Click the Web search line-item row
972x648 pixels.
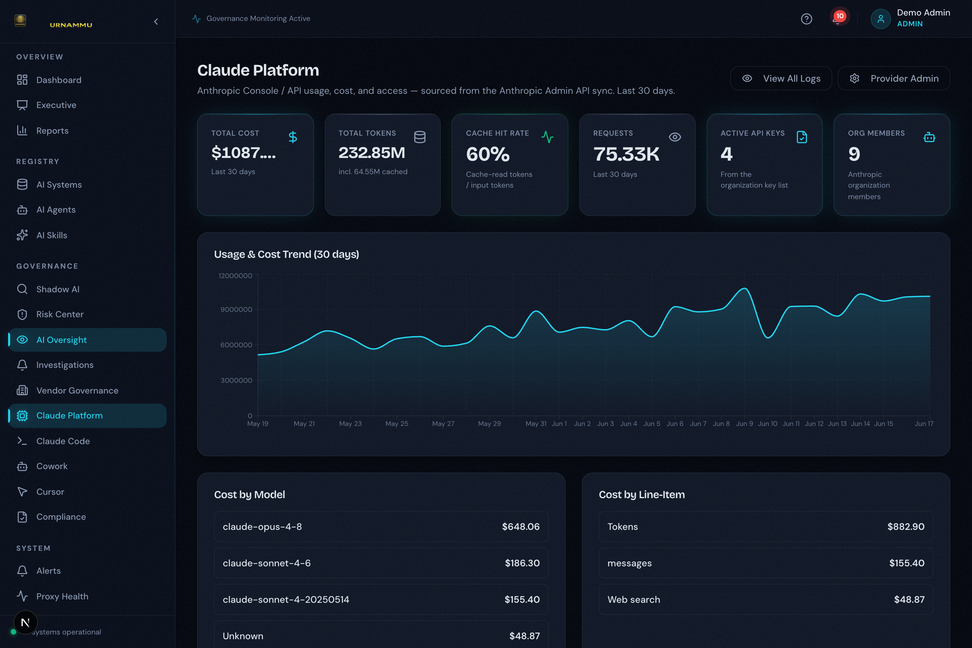tap(766, 599)
